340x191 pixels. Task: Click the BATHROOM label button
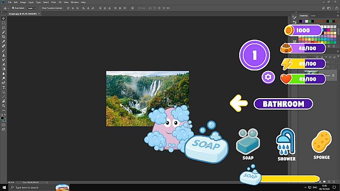pyautogui.click(x=283, y=104)
